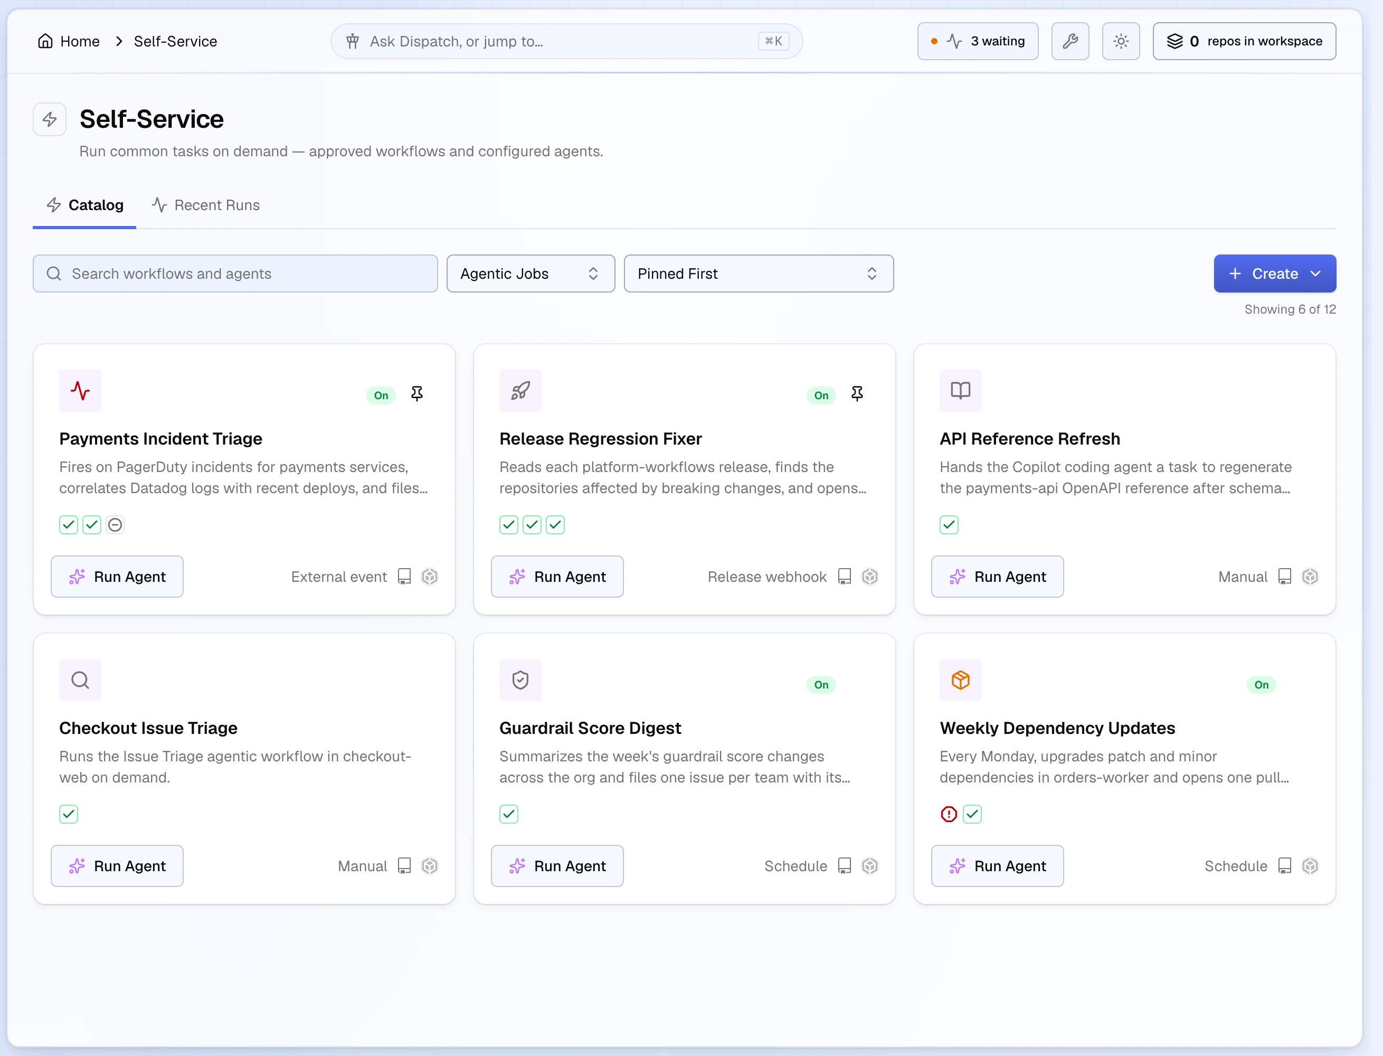Run Agent for Guardrail Score Digest
This screenshot has width=1383, height=1056.
pyautogui.click(x=557, y=866)
